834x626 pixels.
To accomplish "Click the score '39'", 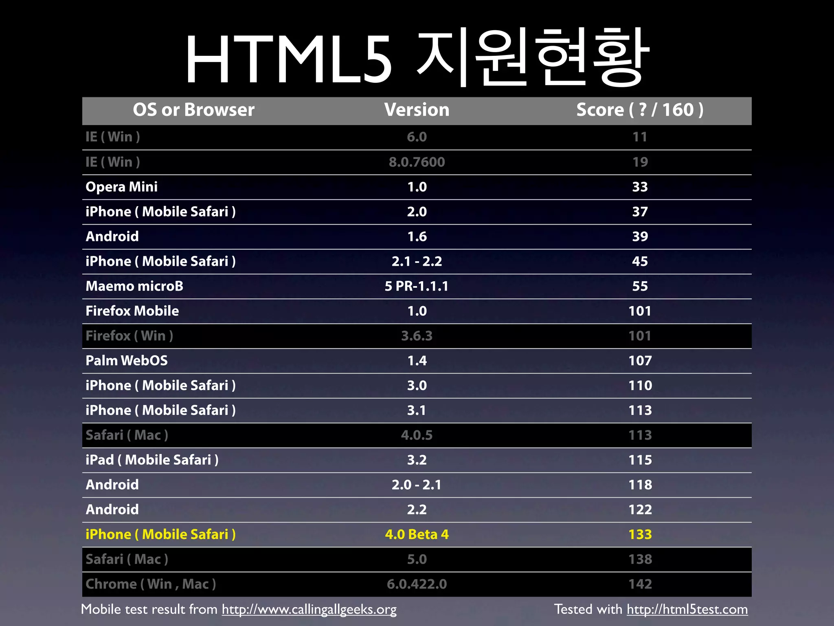I will [x=640, y=236].
